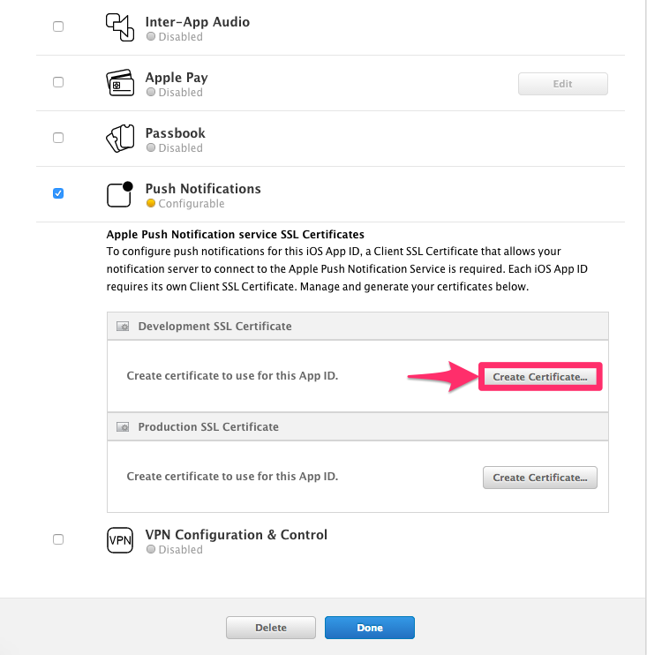Viewport: 647px width, 655px height.
Task: Click the Push Notifications icon
Action: point(119,194)
